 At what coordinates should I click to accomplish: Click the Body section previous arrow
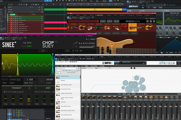(x=36, y=88)
